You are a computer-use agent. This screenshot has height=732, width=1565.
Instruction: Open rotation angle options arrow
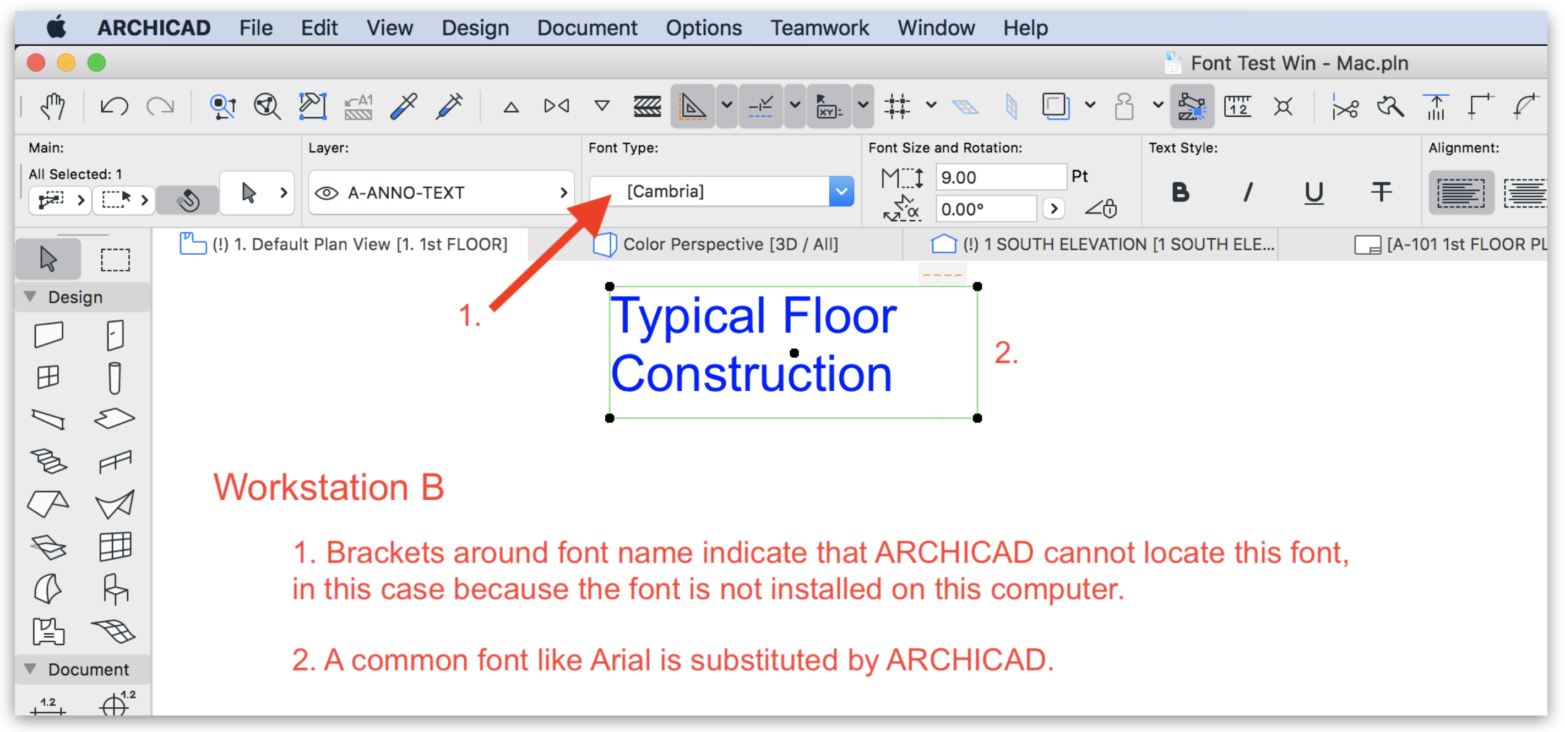(1054, 209)
